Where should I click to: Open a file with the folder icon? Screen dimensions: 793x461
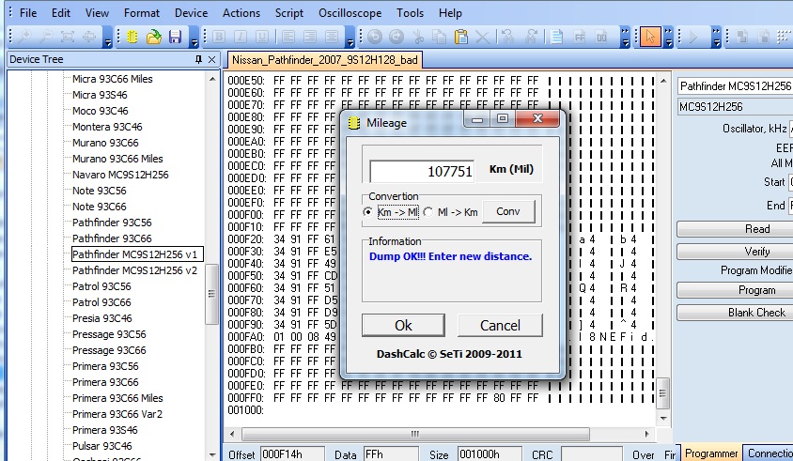pyautogui.click(x=154, y=37)
